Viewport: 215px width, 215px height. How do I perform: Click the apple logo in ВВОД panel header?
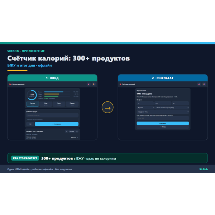pyautogui.click(x=10, y=84)
